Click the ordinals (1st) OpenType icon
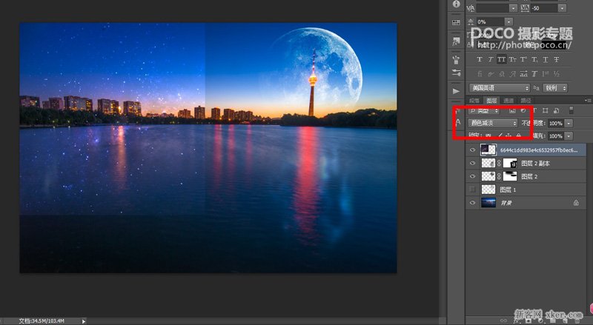This screenshot has width=593, height=325. point(546,74)
